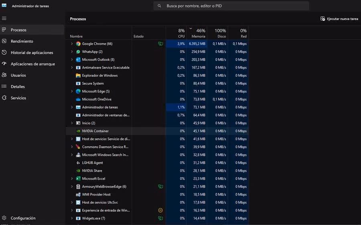Click efficiency leaf icon for Widgets.exe

(x=160, y=218)
